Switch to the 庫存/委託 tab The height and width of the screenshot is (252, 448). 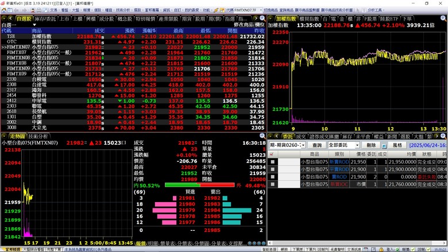click(x=45, y=19)
